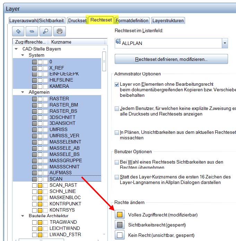Collapse the CAD-Stelle Bayern tree node
The height and width of the screenshot is (241, 236).
click(17, 49)
